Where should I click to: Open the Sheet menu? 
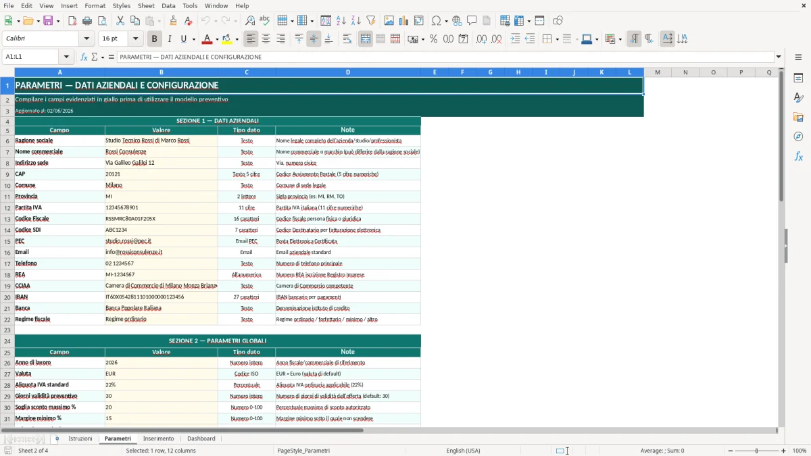click(146, 5)
